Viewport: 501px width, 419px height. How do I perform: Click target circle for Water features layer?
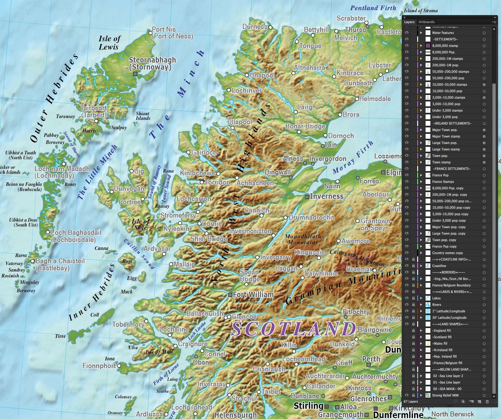tap(484, 33)
